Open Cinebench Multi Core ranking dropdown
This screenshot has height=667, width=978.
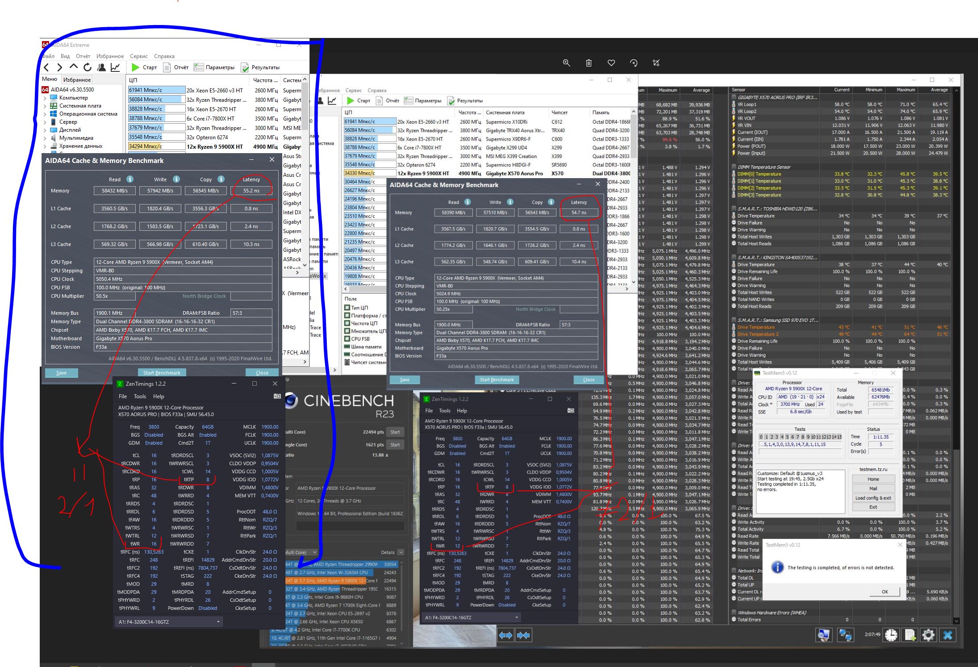coord(315,552)
